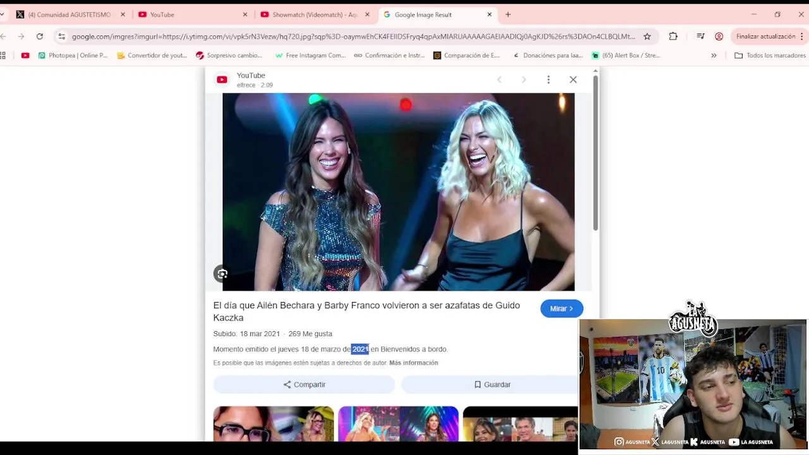Bookmark this page with the star icon
This screenshot has width=809, height=455.
[x=647, y=37]
